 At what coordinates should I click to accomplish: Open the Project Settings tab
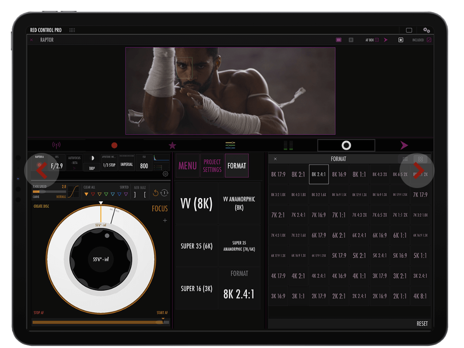(212, 166)
